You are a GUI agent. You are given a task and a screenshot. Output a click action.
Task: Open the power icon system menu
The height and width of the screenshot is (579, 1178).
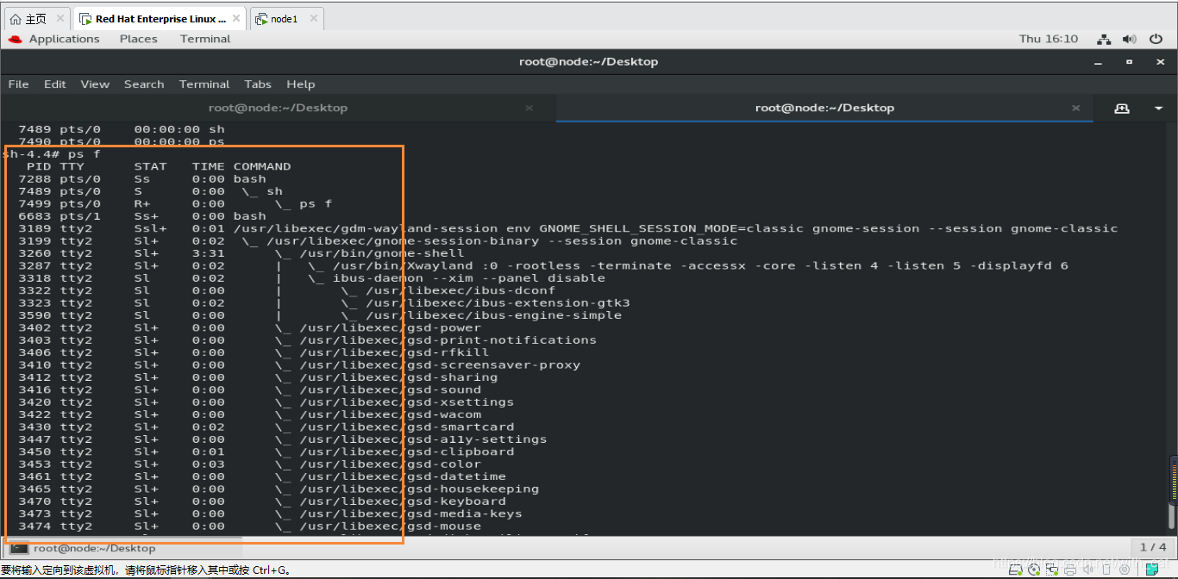click(x=1156, y=39)
